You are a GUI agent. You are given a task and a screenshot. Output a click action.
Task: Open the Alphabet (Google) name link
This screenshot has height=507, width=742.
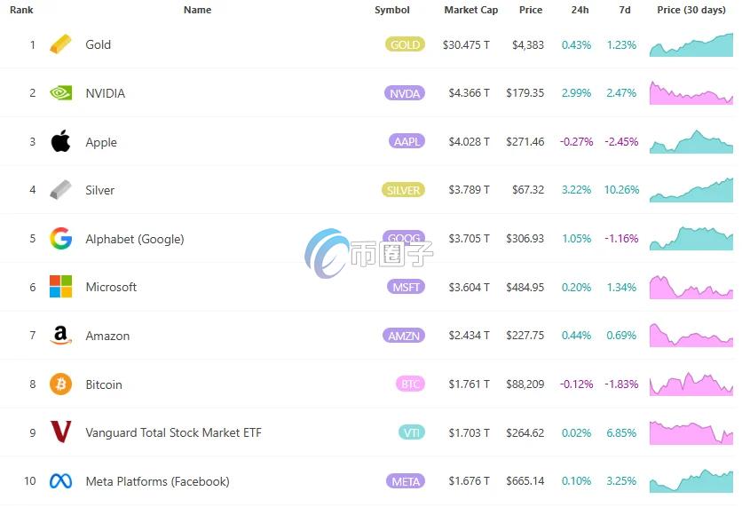(x=134, y=239)
